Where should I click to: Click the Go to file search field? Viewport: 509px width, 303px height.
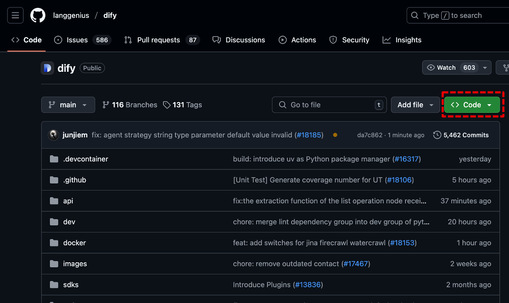pos(329,105)
